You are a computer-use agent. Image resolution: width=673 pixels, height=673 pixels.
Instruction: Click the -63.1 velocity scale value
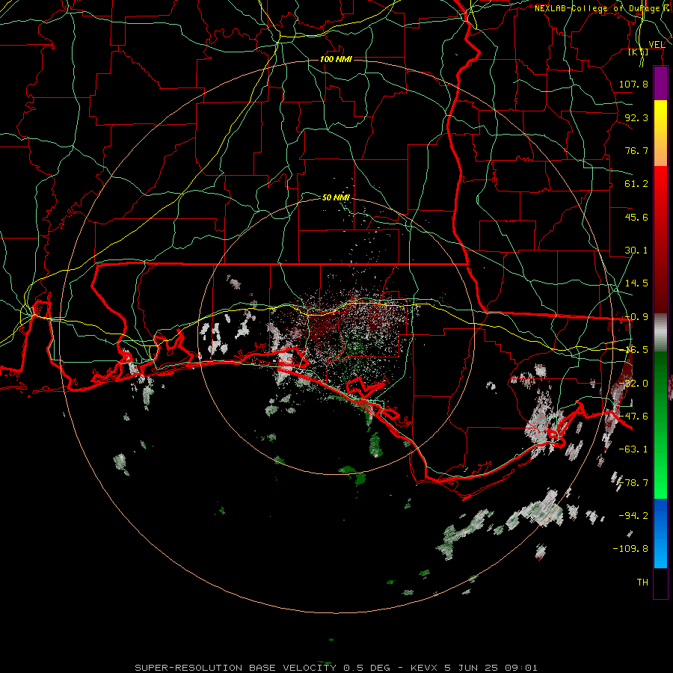pyautogui.click(x=633, y=449)
